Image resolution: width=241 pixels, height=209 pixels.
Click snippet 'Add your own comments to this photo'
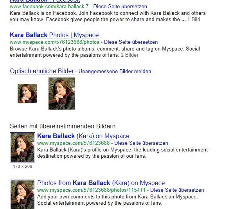pos(117,200)
